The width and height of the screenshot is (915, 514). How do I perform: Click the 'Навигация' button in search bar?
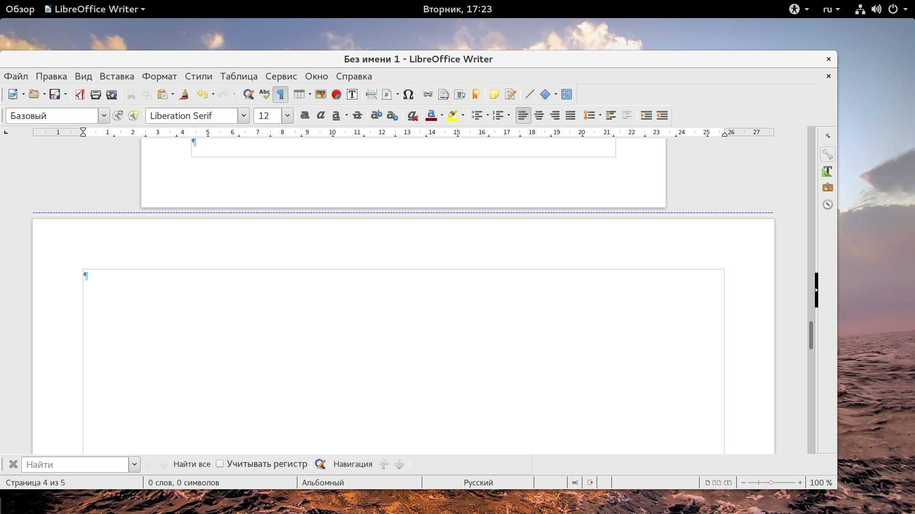coord(353,464)
